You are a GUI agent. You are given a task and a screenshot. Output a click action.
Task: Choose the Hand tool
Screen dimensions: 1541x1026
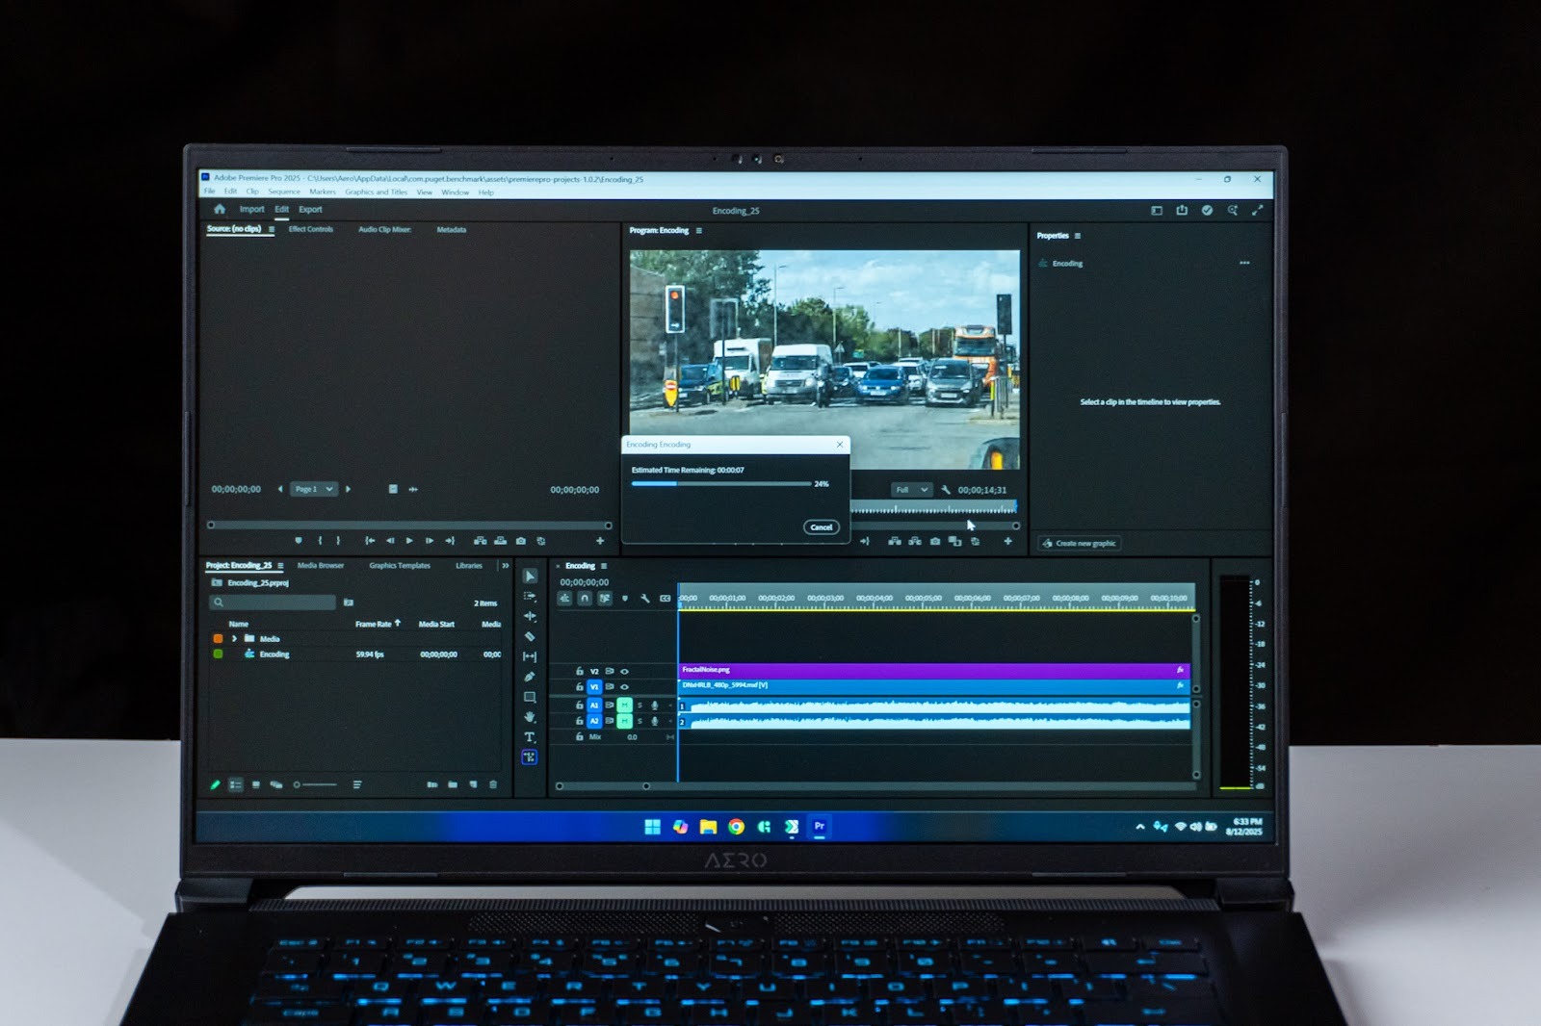(530, 717)
